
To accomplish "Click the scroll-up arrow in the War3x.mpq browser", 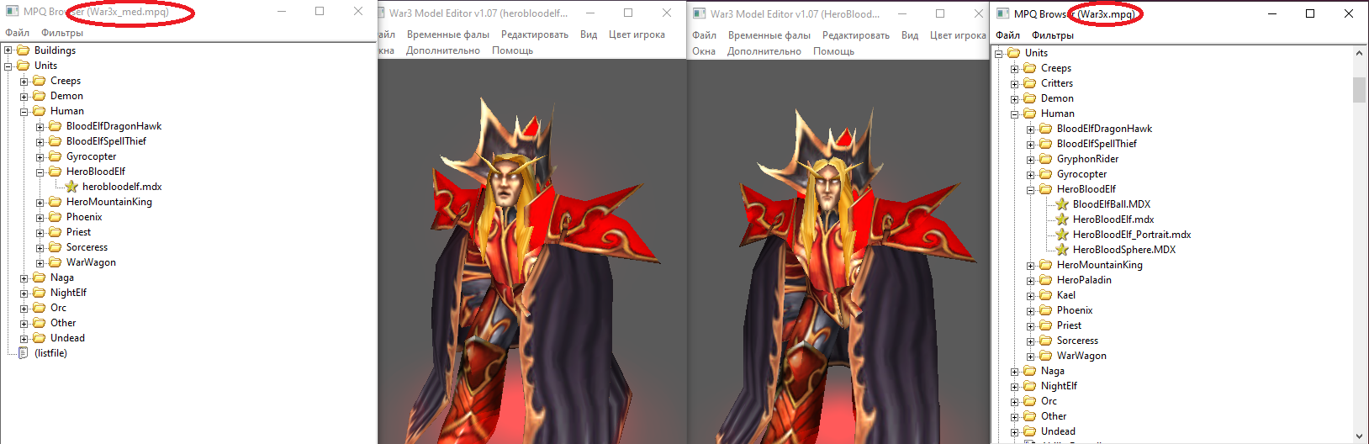I will coord(1359,54).
